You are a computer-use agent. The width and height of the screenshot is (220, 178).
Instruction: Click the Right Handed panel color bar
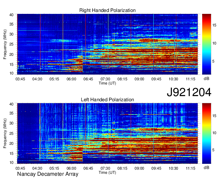(206, 44)
